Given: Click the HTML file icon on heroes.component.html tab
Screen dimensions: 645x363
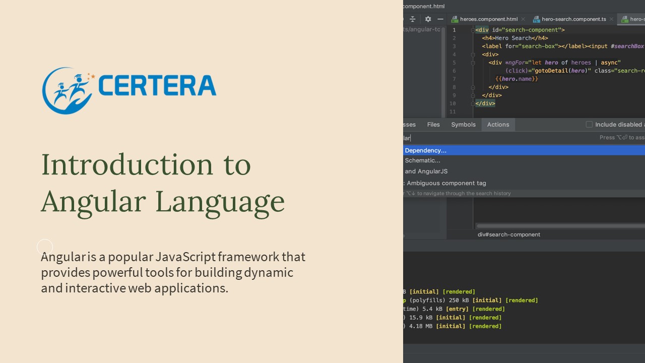Looking at the screenshot, I should 455,19.
